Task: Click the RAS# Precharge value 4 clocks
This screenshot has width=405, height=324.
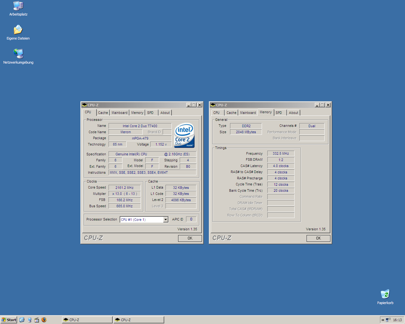Action: point(281,178)
